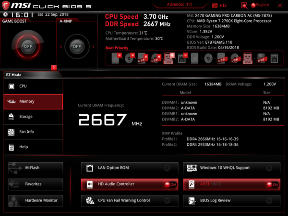Click the VCore 1.352V reading
The width and height of the screenshot is (288, 216).
pos(200,32)
